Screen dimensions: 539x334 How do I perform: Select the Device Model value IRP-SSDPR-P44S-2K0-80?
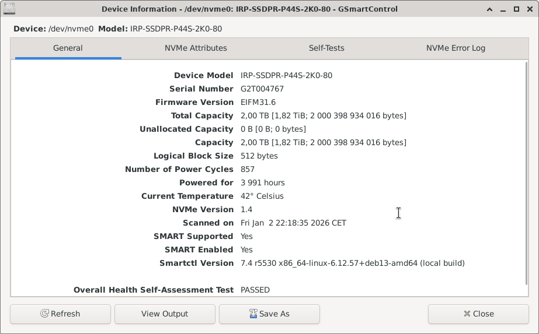pyautogui.click(x=286, y=76)
